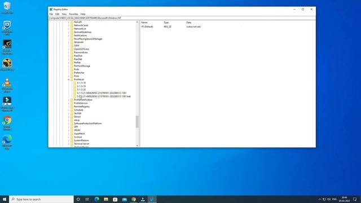Click the tree pane scrollbar thumb

pyautogui.click(x=137, y=122)
